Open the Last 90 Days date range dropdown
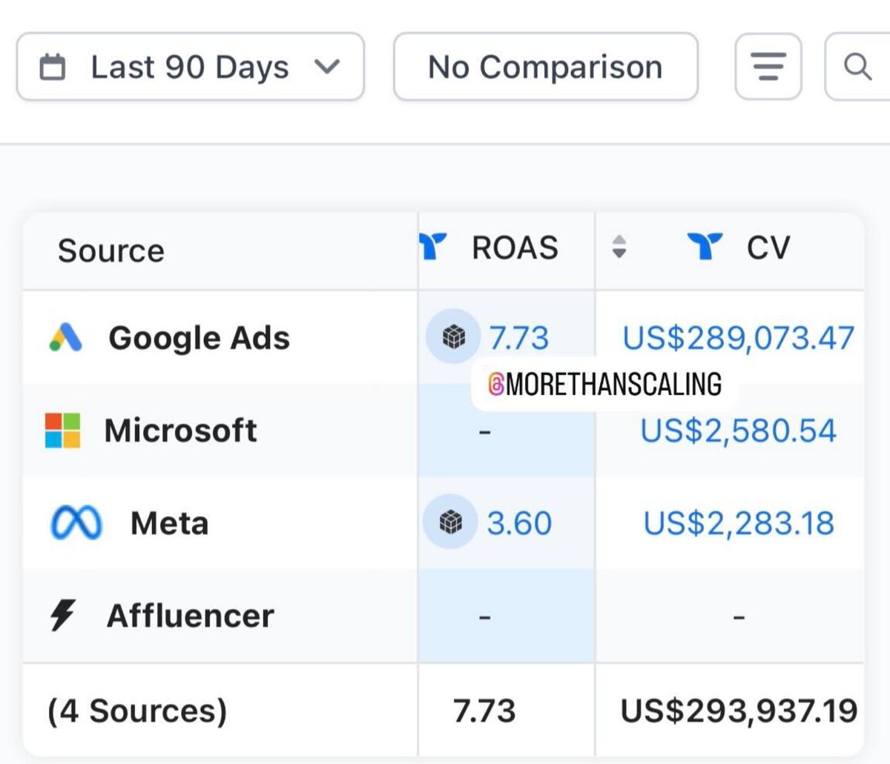The width and height of the screenshot is (890, 764). (191, 67)
